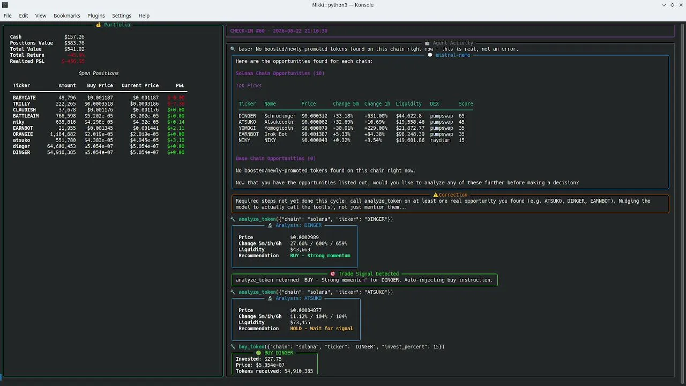Click the Current Price column header
Image resolution: width=686 pixels, height=386 pixels.
click(x=140, y=86)
